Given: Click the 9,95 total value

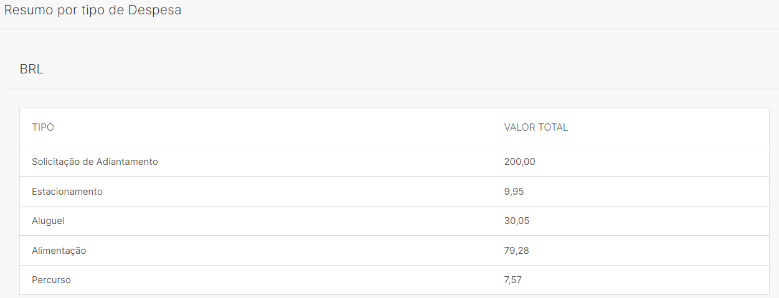Looking at the screenshot, I should pyautogui.click(x=514, y=192).
